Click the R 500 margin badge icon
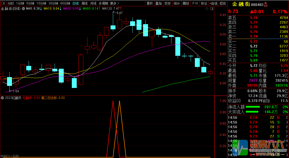The width and height of the screenshot is (289, 158). 265,5
